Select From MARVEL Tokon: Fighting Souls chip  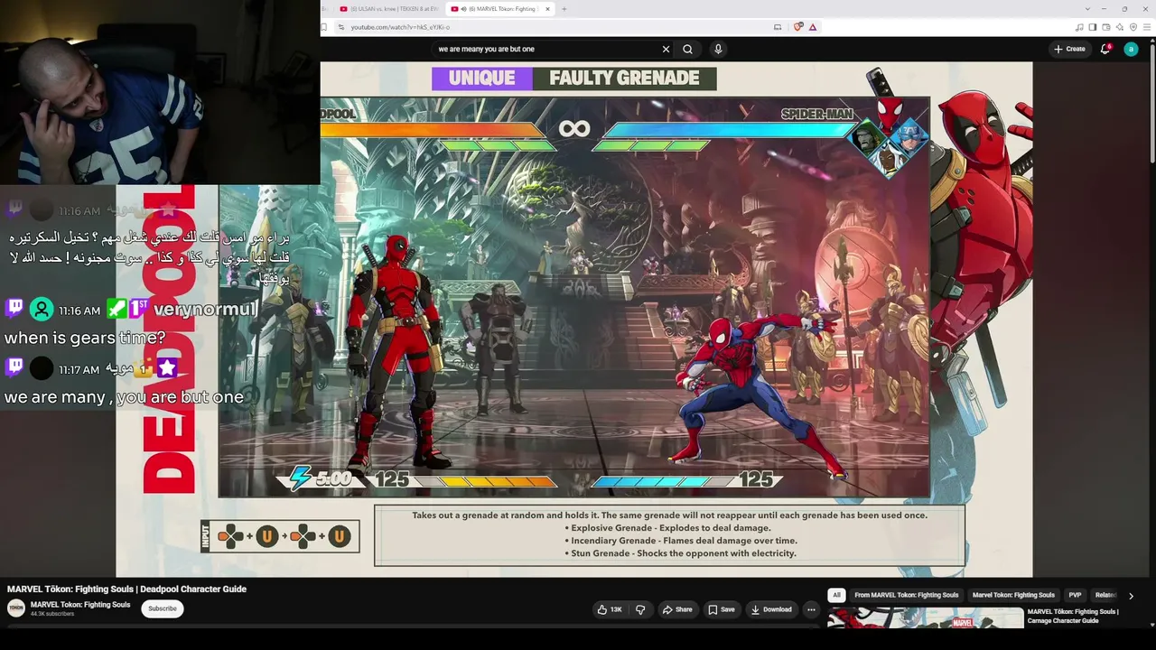(907, 595)
